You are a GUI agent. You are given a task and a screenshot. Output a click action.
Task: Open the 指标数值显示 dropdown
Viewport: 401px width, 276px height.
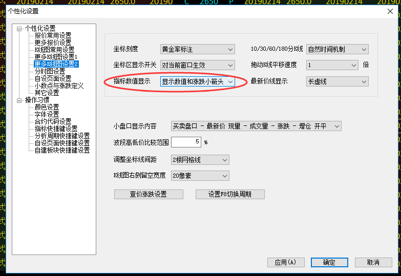pos(198,81)
